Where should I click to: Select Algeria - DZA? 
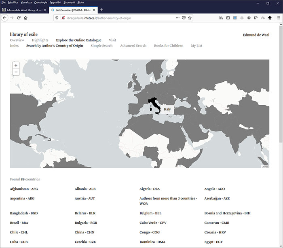tap(150, 189)
